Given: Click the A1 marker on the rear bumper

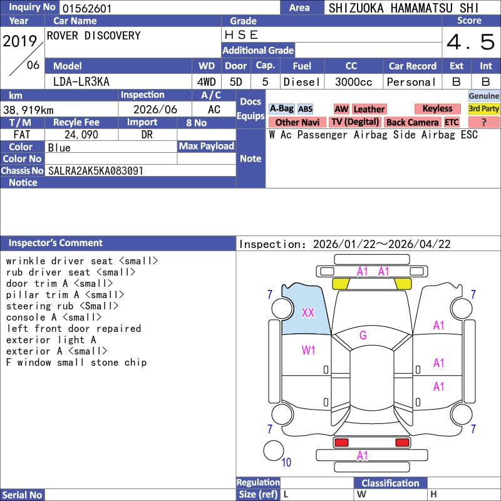Looking at the screenshot, I should [363, 456].
